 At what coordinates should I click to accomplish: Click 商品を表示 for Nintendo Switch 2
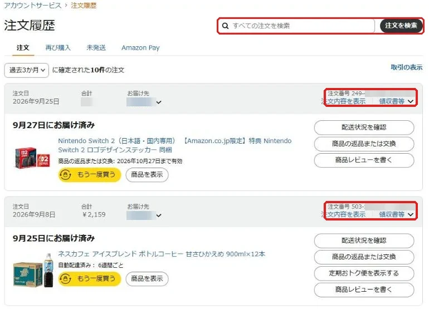147,174
